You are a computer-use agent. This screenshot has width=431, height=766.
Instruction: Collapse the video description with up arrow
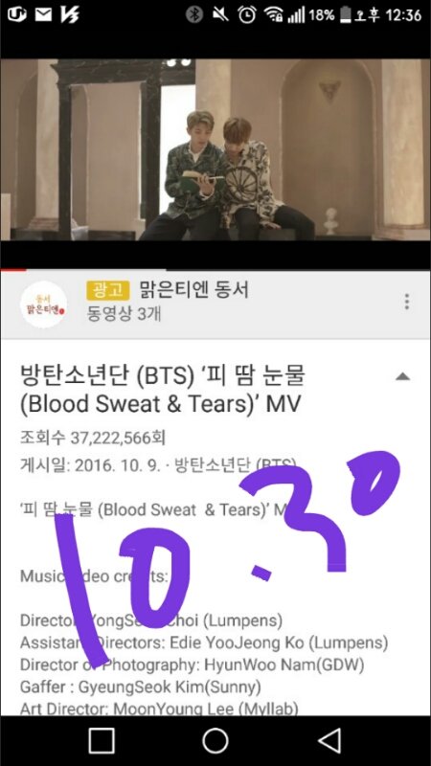pyautogui.click(x=402, y=376)
